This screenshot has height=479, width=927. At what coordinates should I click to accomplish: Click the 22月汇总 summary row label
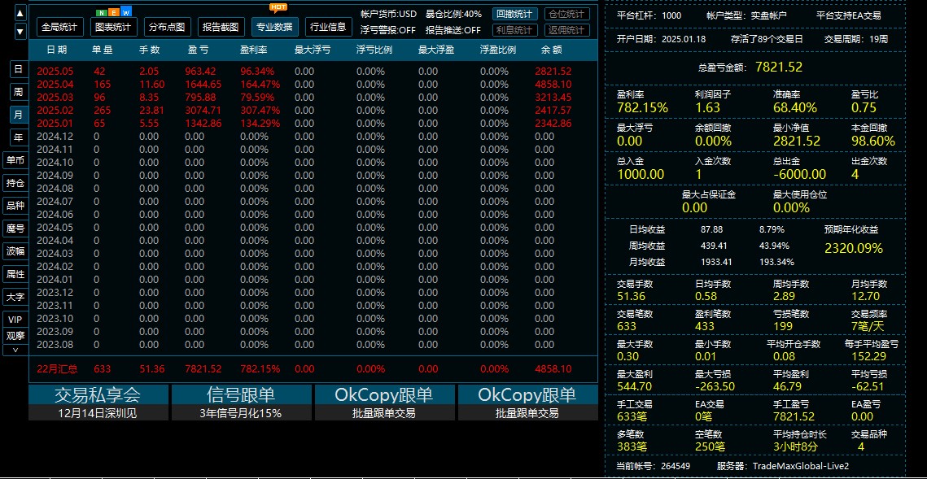(57, 369)
